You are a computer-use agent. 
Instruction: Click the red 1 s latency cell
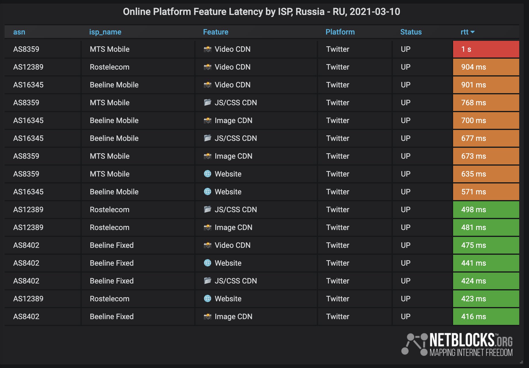[x=486, y=49]
